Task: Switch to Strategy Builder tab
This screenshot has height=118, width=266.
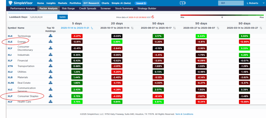Action: click(x=147, y=9)
